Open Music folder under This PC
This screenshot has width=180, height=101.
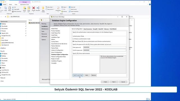click(x=3, y=63)
